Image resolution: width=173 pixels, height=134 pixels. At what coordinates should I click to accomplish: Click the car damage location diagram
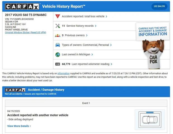click(150, 119)
